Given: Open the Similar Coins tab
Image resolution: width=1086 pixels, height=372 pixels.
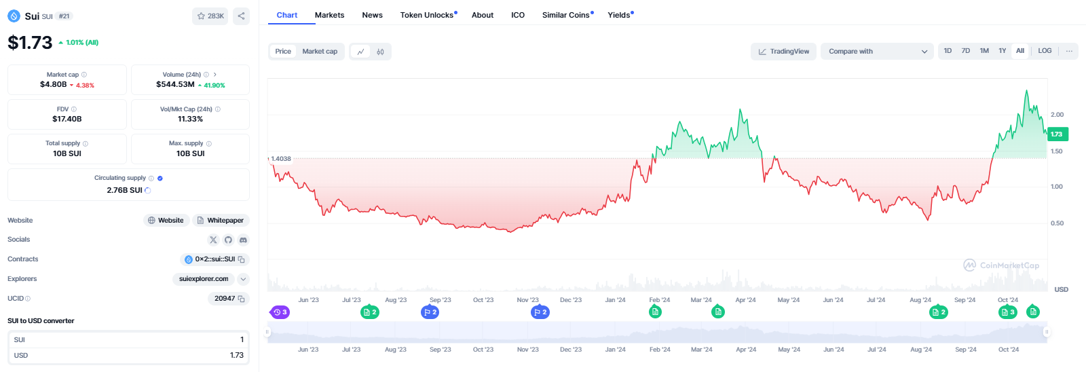Looking at the screenshot, I should (x=567, y=15).
